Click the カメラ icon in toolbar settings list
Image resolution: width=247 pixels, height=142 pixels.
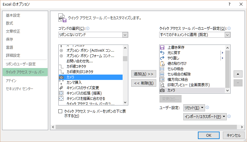[162, 90]
